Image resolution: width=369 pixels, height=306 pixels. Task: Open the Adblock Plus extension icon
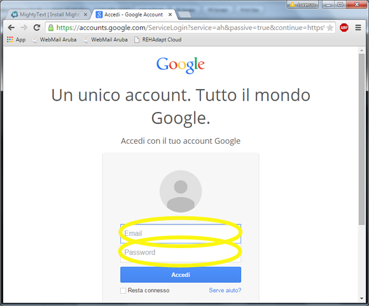tap(344, 28)
